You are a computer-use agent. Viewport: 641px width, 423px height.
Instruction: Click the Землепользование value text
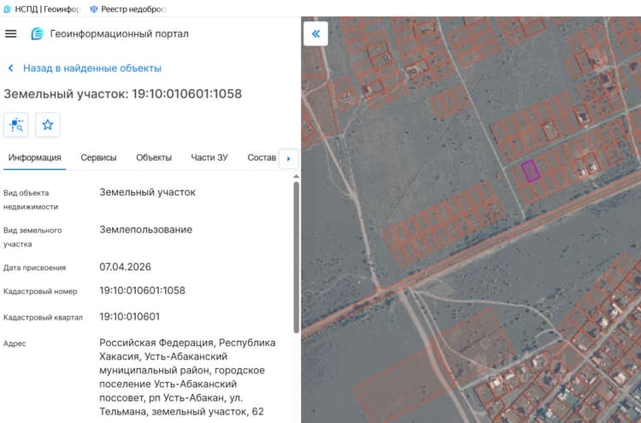click(146, 230)
